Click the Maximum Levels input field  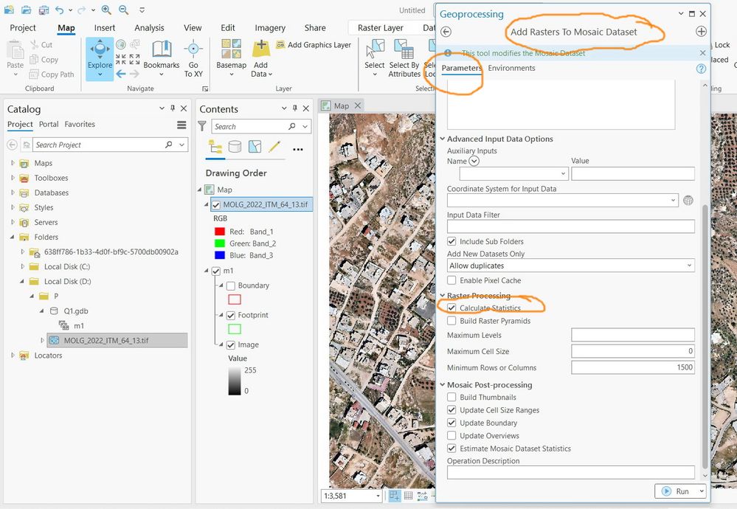coord(632,336)
